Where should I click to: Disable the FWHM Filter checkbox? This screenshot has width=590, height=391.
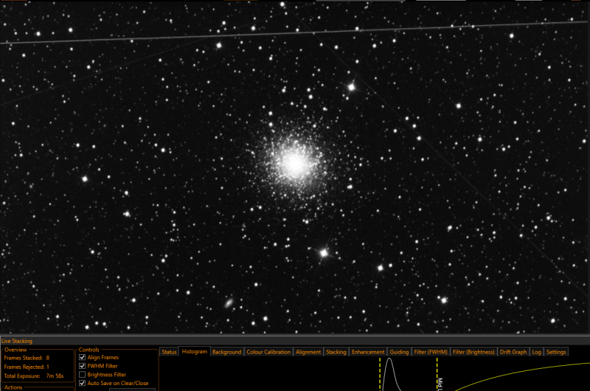(x=83, y=366)
